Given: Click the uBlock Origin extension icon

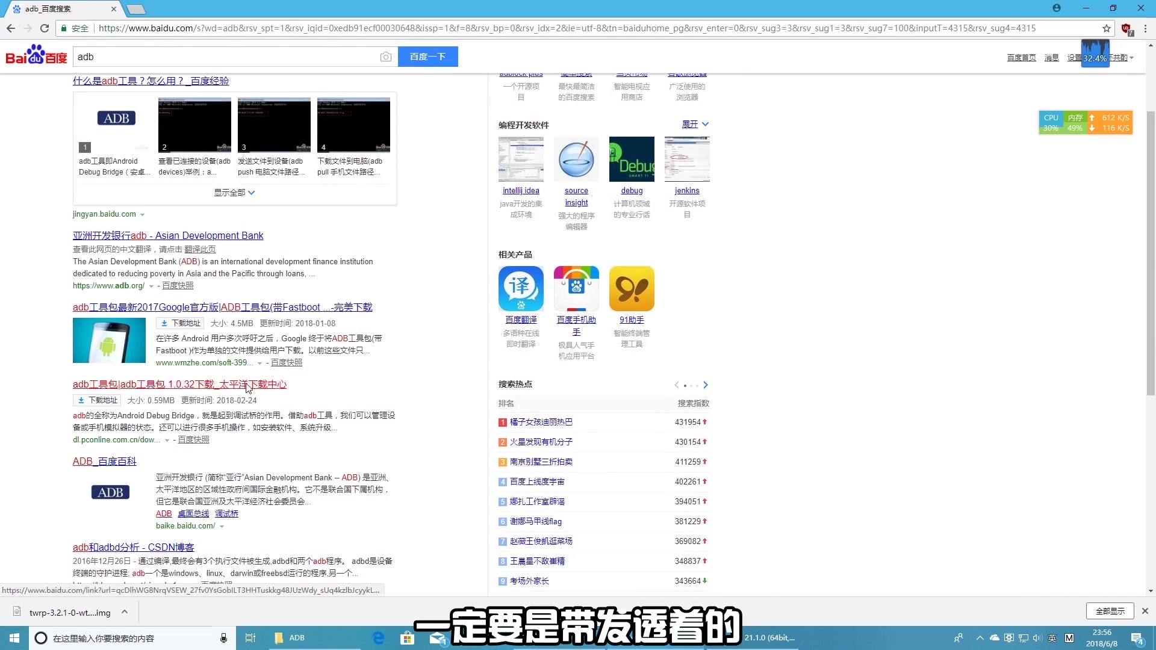Looking at the screenshot, I should pyautogui.click(x=1125, y=28).
